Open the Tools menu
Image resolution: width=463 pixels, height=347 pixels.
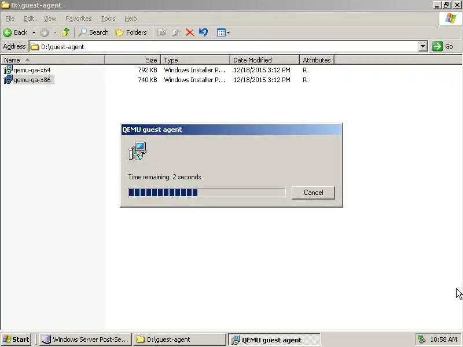tap(108, 19)
